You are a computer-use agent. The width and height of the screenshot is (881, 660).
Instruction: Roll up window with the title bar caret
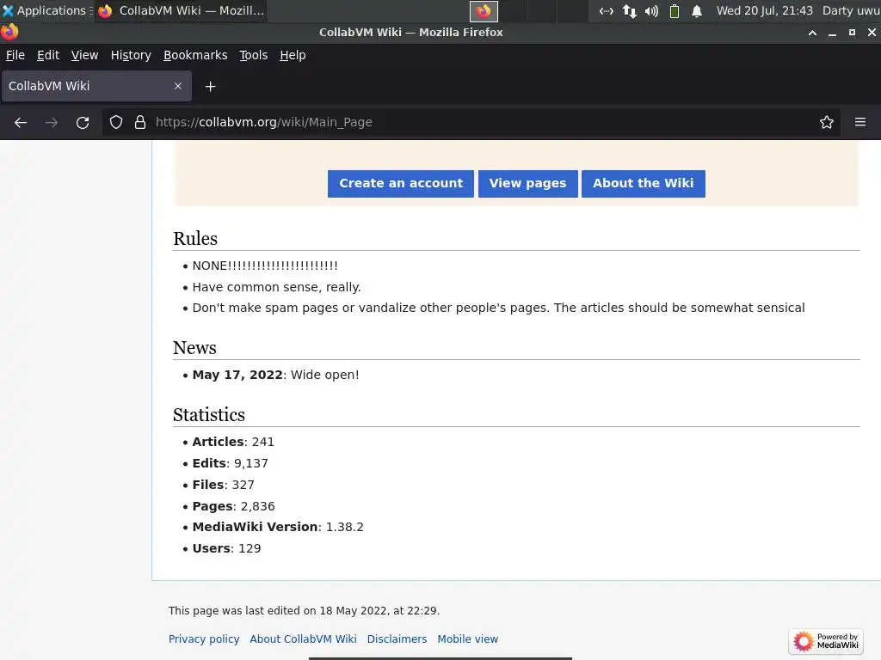(x=812, y=33)
